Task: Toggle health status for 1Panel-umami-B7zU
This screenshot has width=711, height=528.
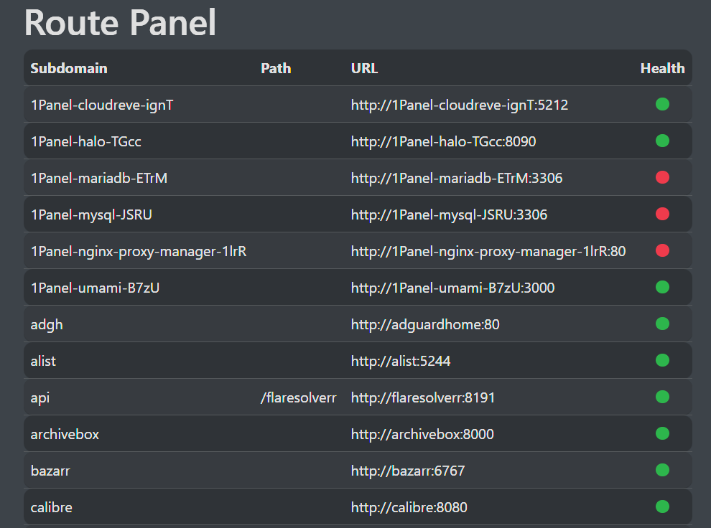Action: pyautogui.click(x=661, y=287)
